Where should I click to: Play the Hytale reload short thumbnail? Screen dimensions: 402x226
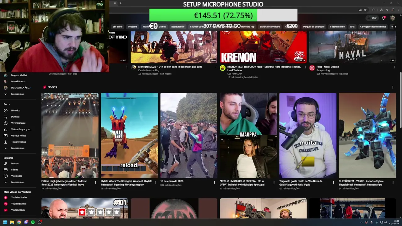pyautogui.click(x=129, y=136)
